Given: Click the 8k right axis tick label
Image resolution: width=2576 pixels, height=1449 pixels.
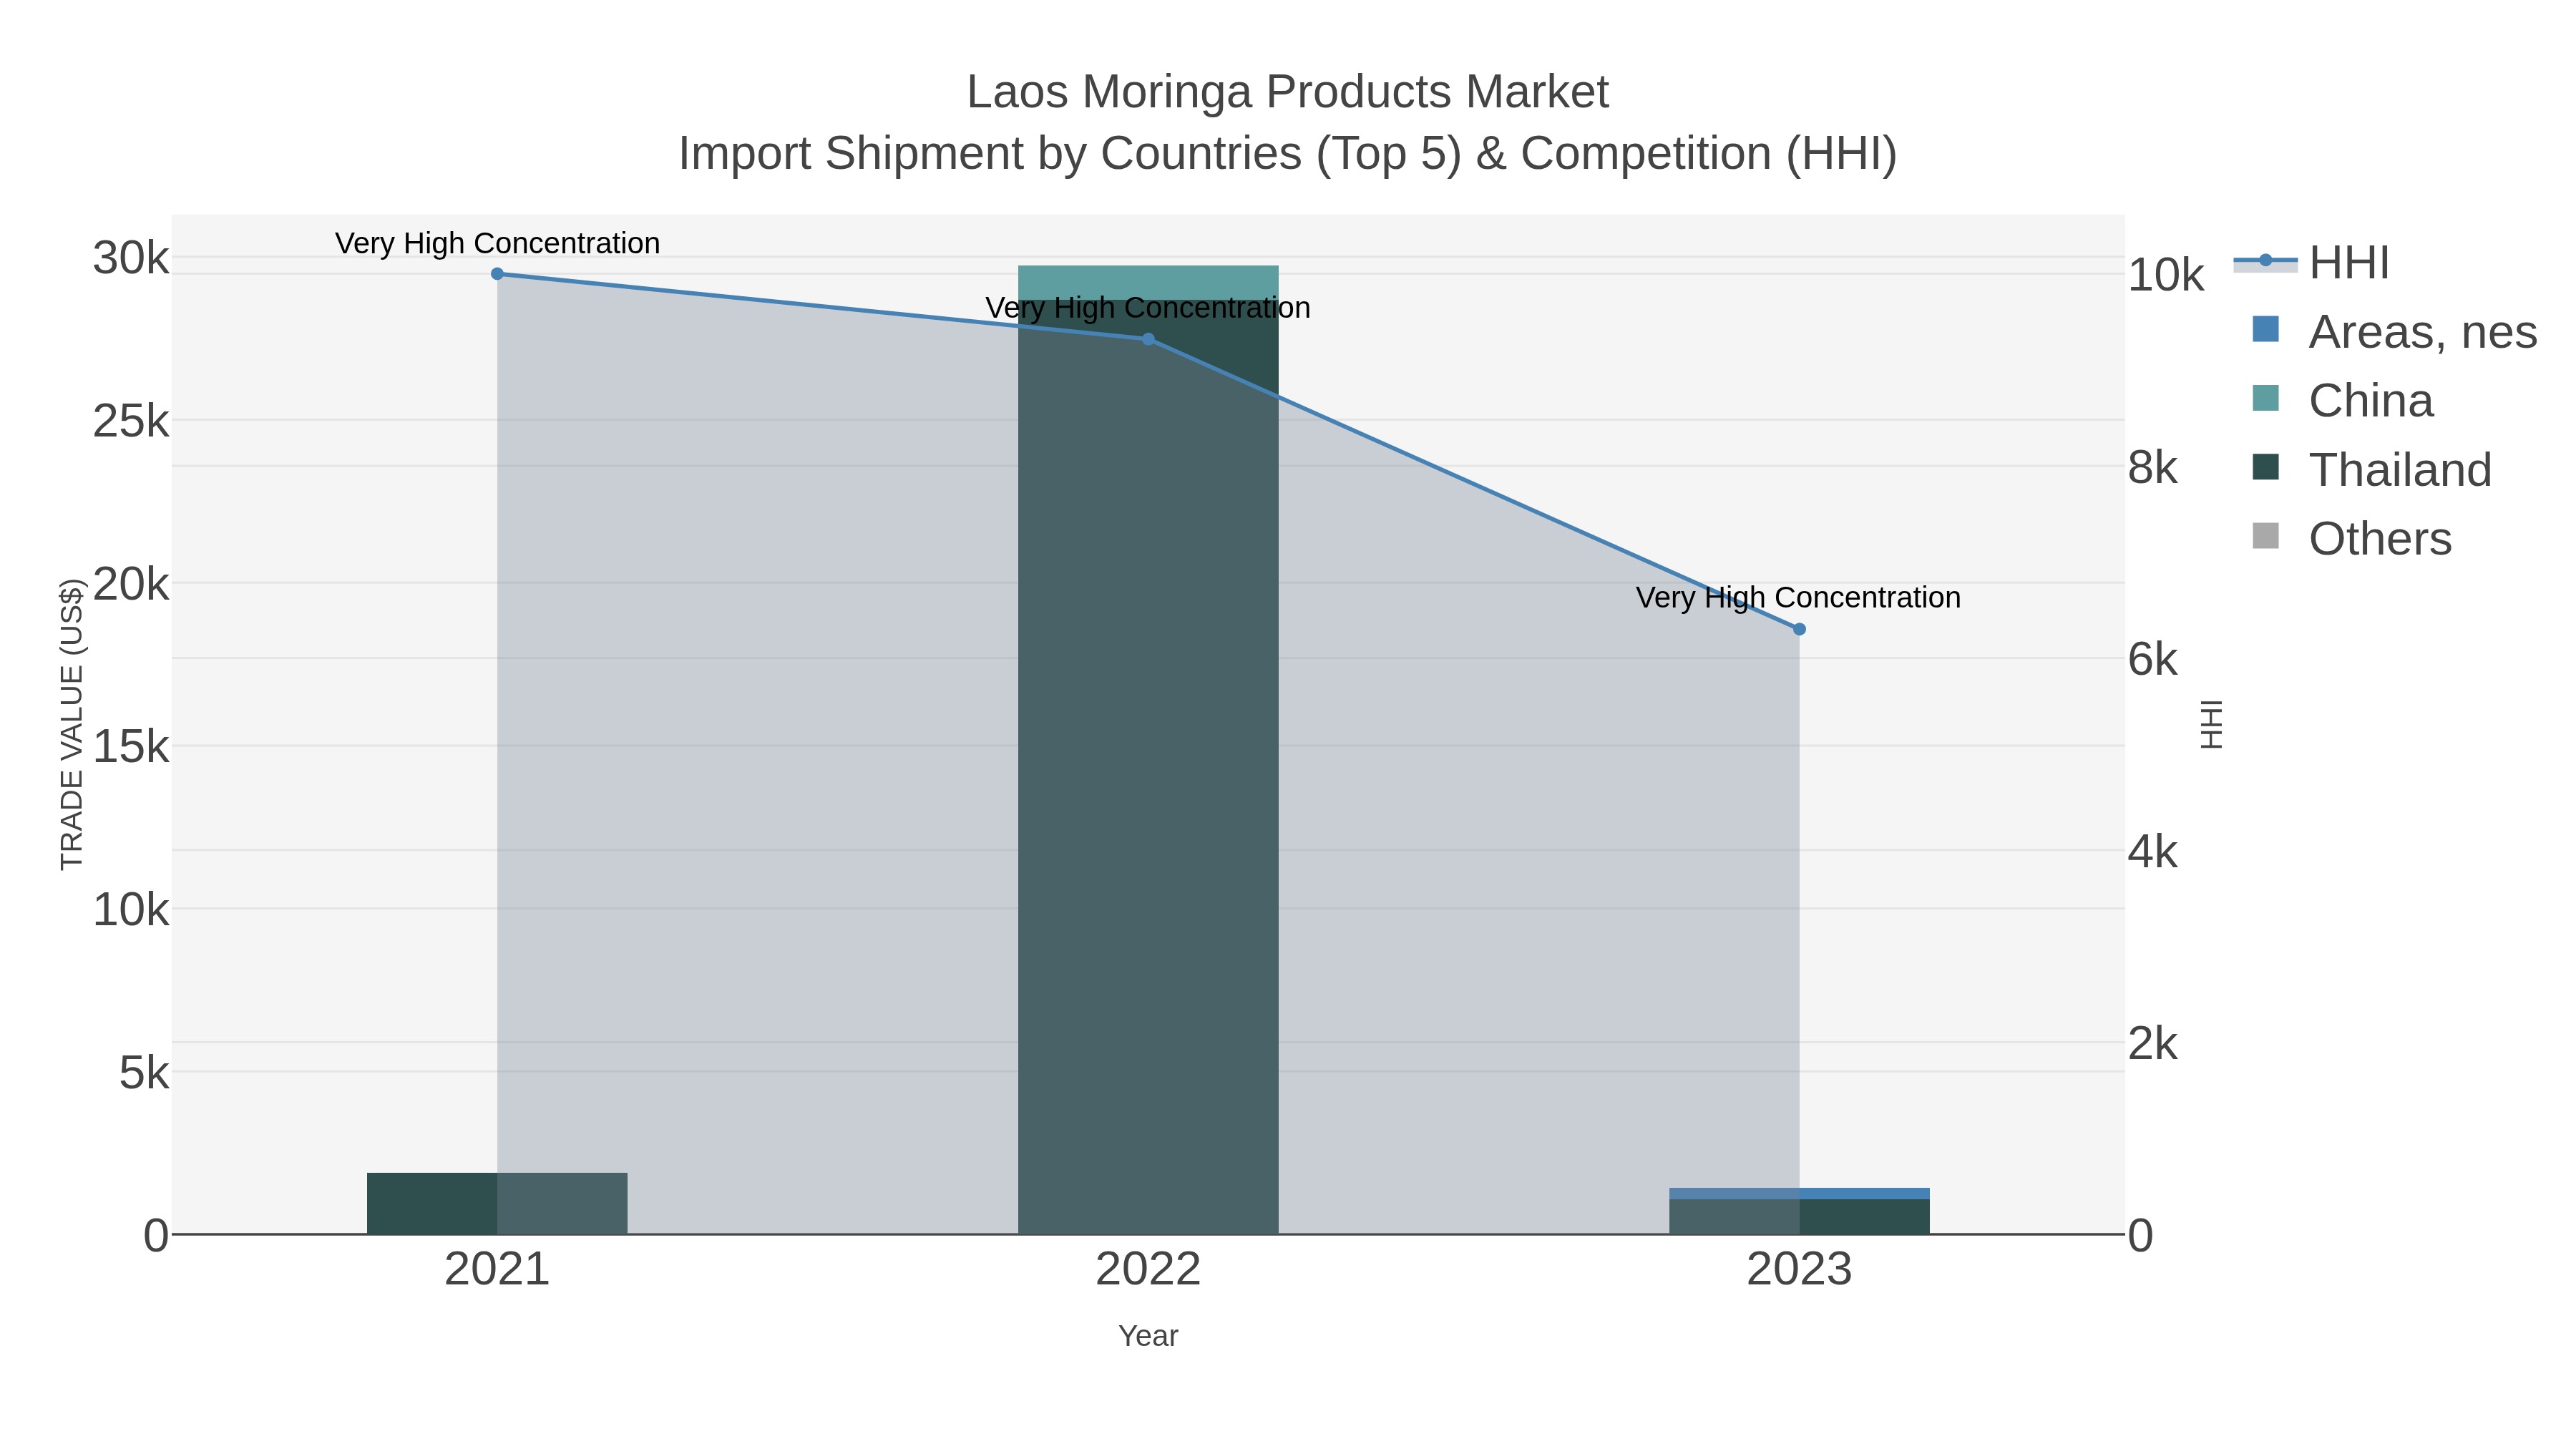Looking at the screenshot, I should click(2153, 467).
